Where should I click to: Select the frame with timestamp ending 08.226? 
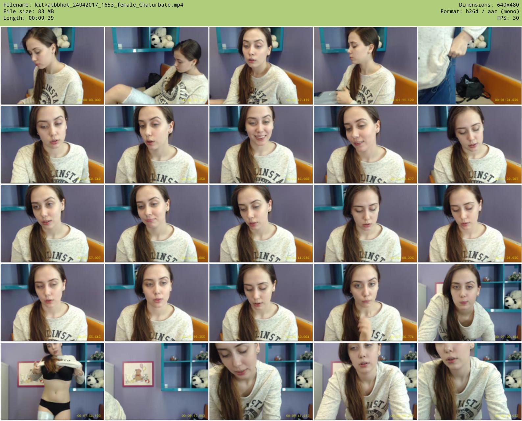(365, 224)
